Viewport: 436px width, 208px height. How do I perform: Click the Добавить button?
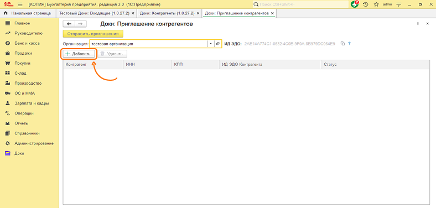tap(79, 54)
